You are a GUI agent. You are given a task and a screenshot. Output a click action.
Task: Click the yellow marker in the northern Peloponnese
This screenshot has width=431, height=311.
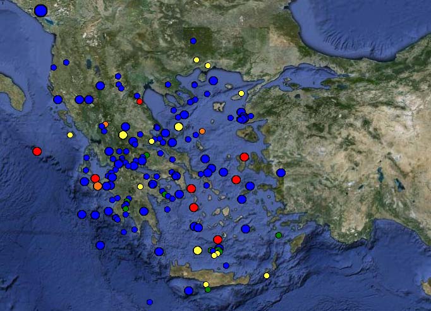pyautogui.click(x=140, y=187)
